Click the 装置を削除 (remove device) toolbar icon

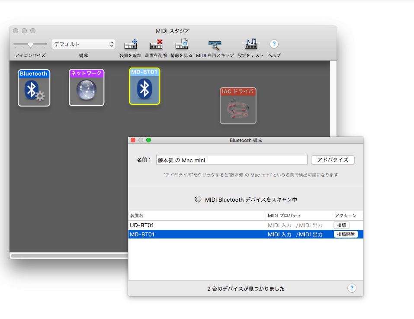[156, 44]
